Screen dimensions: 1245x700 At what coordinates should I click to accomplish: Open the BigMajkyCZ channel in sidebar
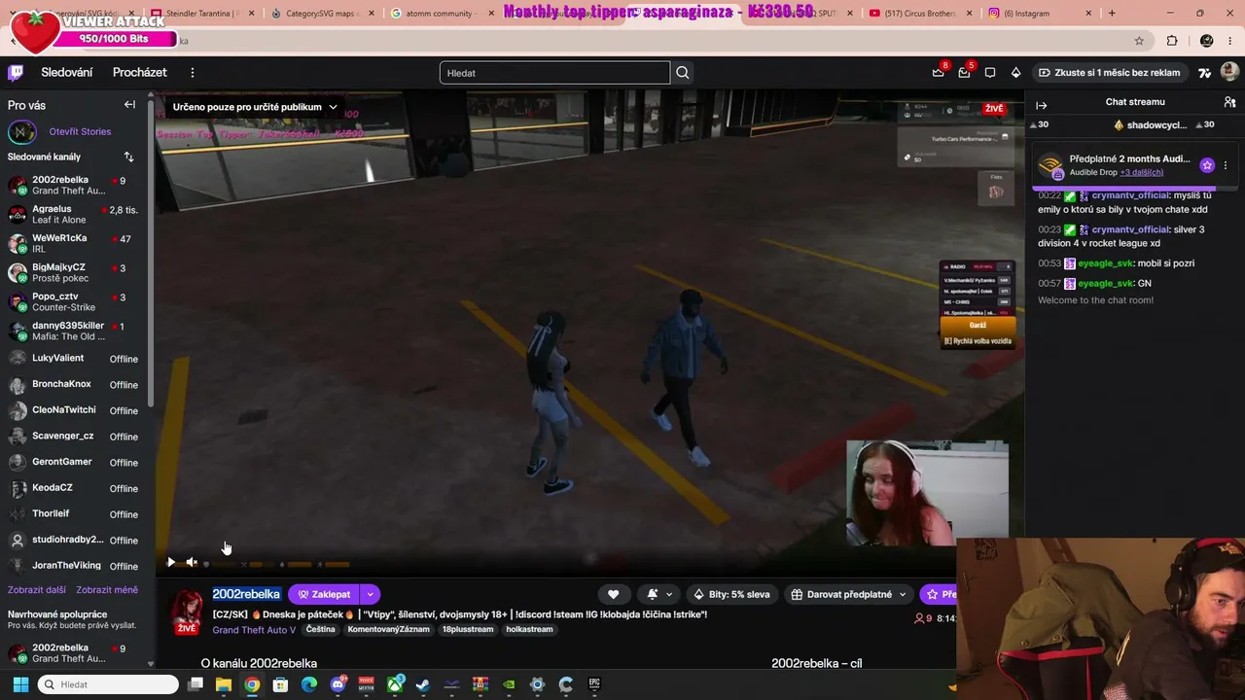76,272
